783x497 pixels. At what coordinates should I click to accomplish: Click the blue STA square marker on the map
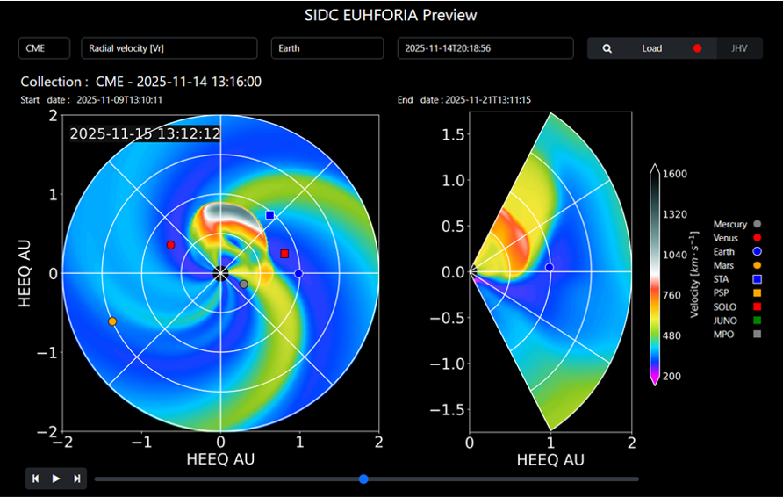pyautogui.click(x=270, y=215)
